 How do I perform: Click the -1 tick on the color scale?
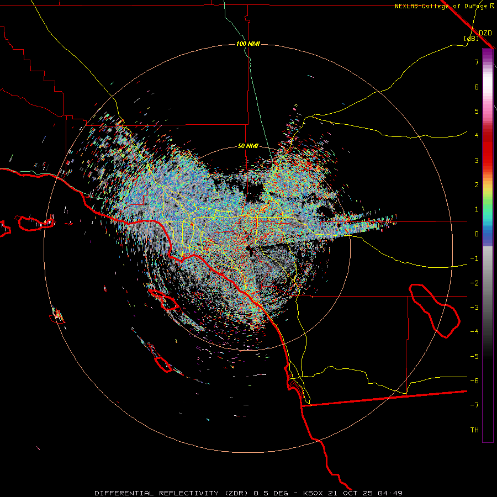point(474,258)
